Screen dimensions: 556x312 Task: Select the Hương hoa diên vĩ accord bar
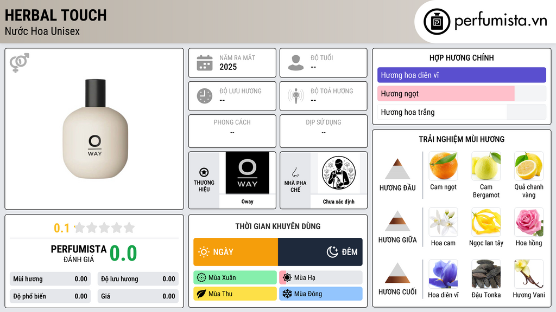coord(462,75)
